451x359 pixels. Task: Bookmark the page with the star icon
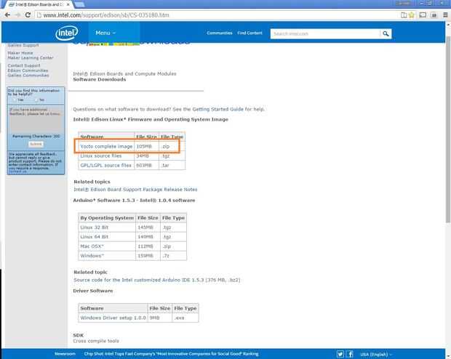412,15
